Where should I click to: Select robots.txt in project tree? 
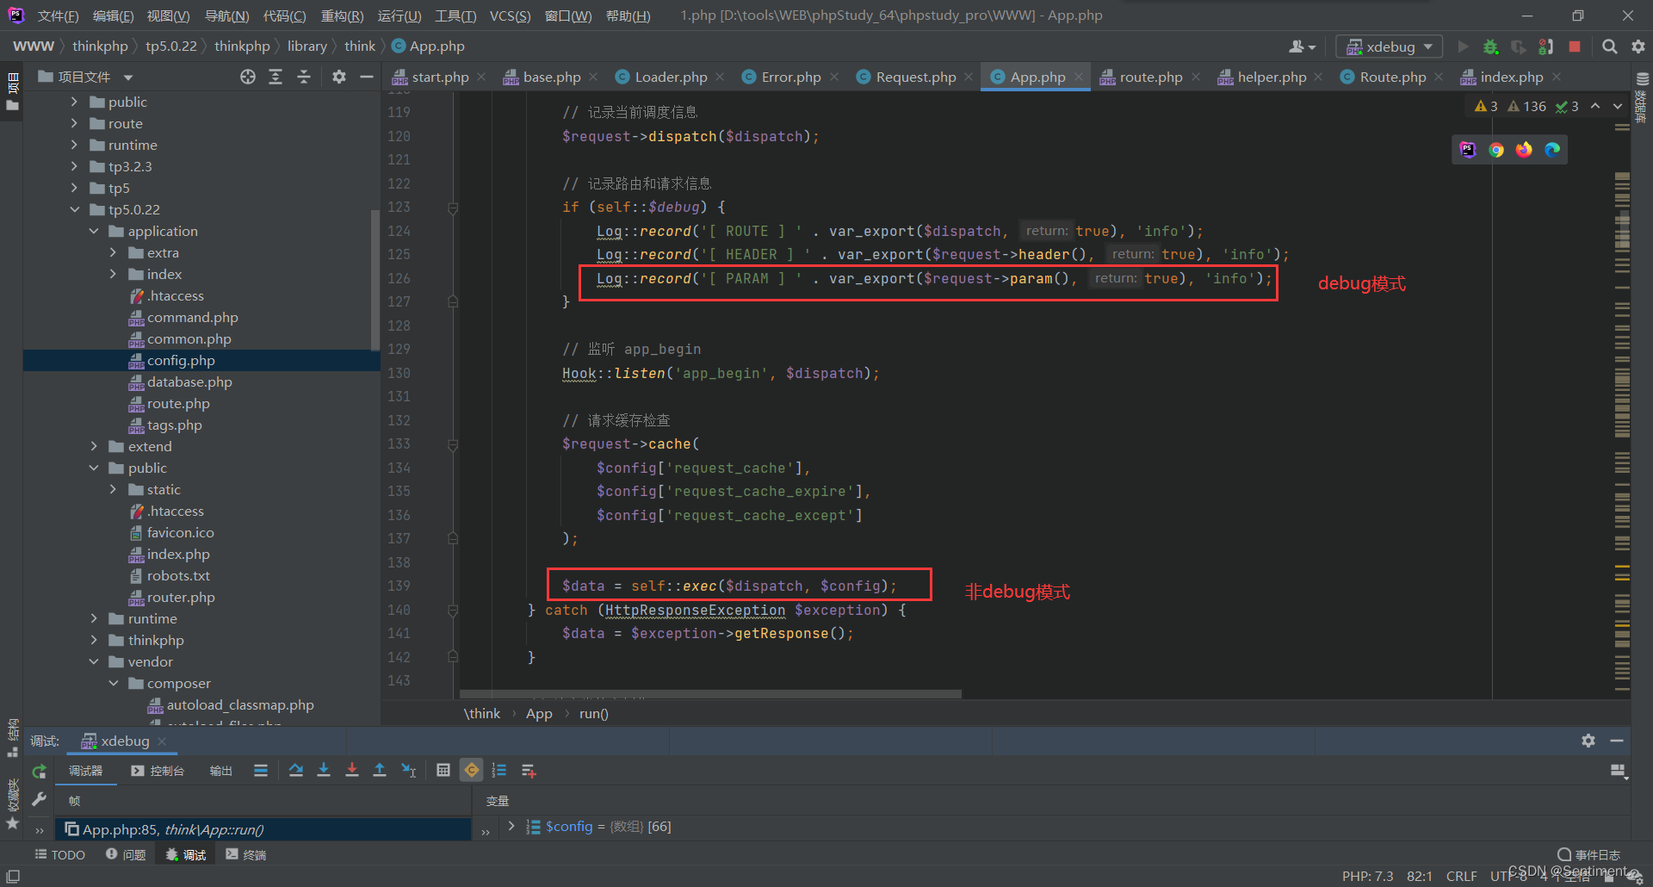[178, 575]
